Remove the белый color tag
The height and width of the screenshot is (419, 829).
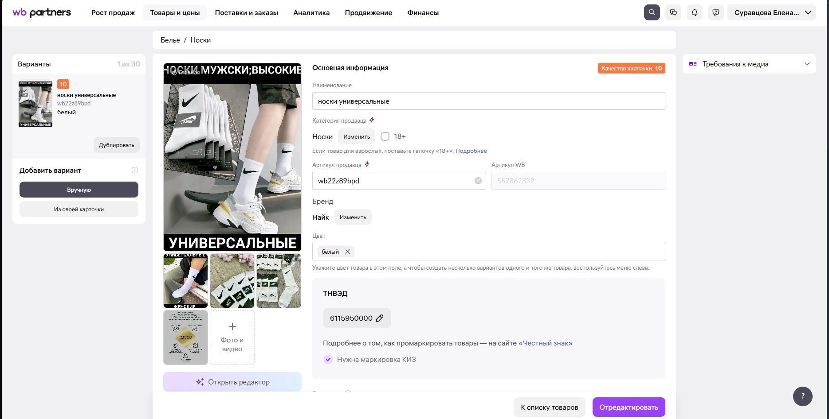pos(348,252)
